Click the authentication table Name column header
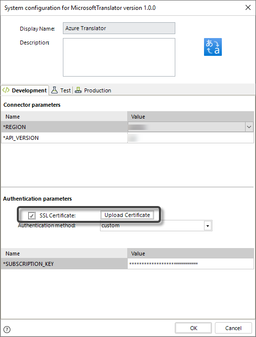This screenshot has height=337, width=256. 64,253
